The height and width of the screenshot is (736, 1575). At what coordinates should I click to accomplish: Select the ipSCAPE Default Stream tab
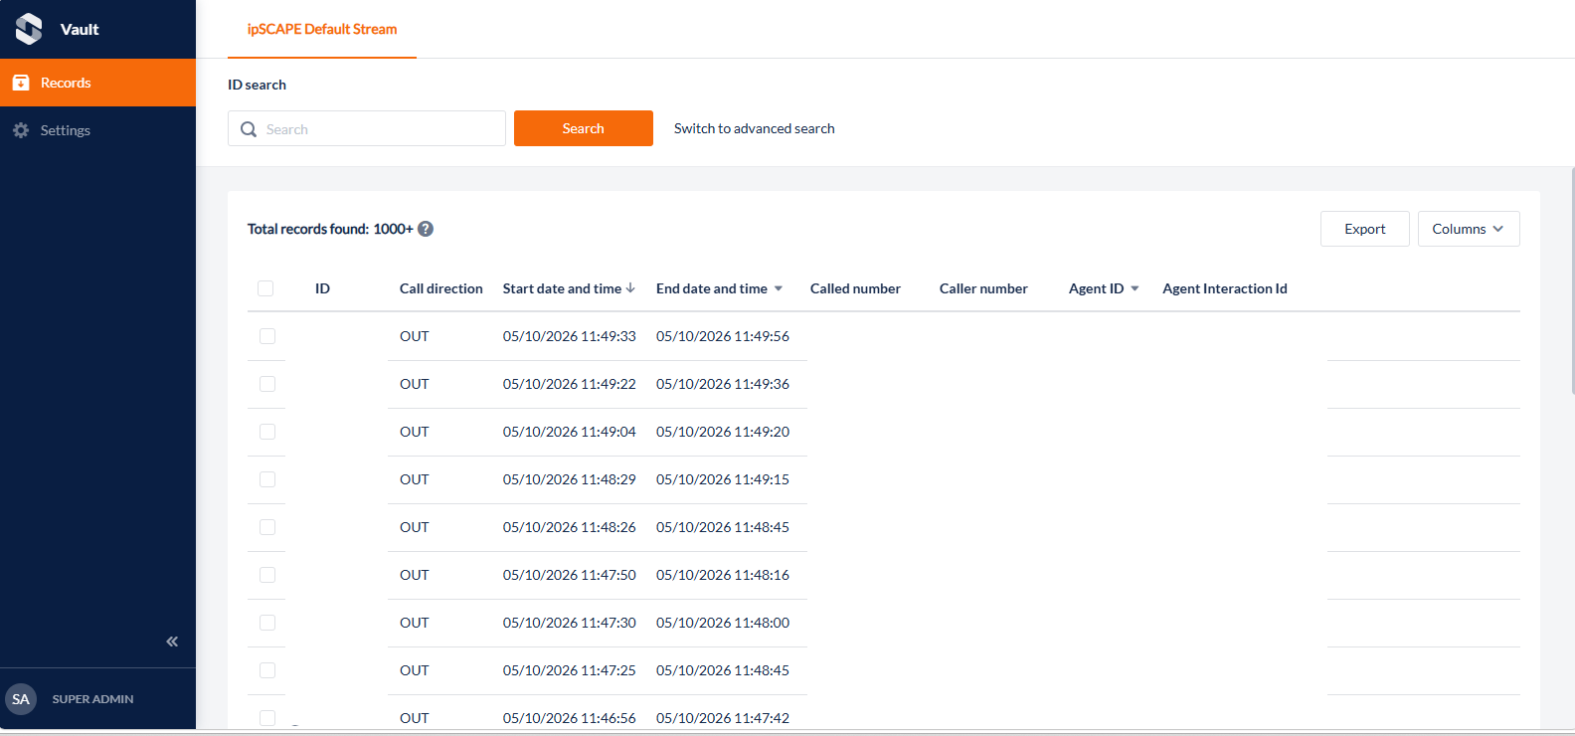(x=322, y=29)
